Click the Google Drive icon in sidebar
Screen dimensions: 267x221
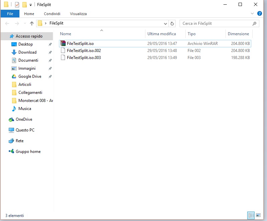(14, 76)
